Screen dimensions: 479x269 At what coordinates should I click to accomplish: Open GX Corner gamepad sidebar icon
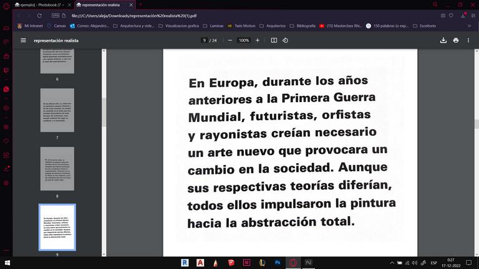pos(6,28)
